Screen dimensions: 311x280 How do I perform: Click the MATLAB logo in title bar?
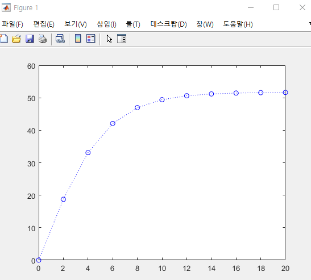click(x=6, y=7)
